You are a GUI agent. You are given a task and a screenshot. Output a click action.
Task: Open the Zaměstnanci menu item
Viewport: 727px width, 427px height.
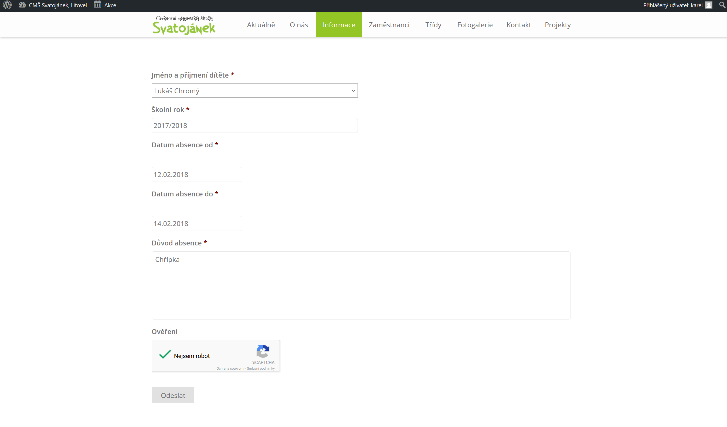(x=389, y=25)
